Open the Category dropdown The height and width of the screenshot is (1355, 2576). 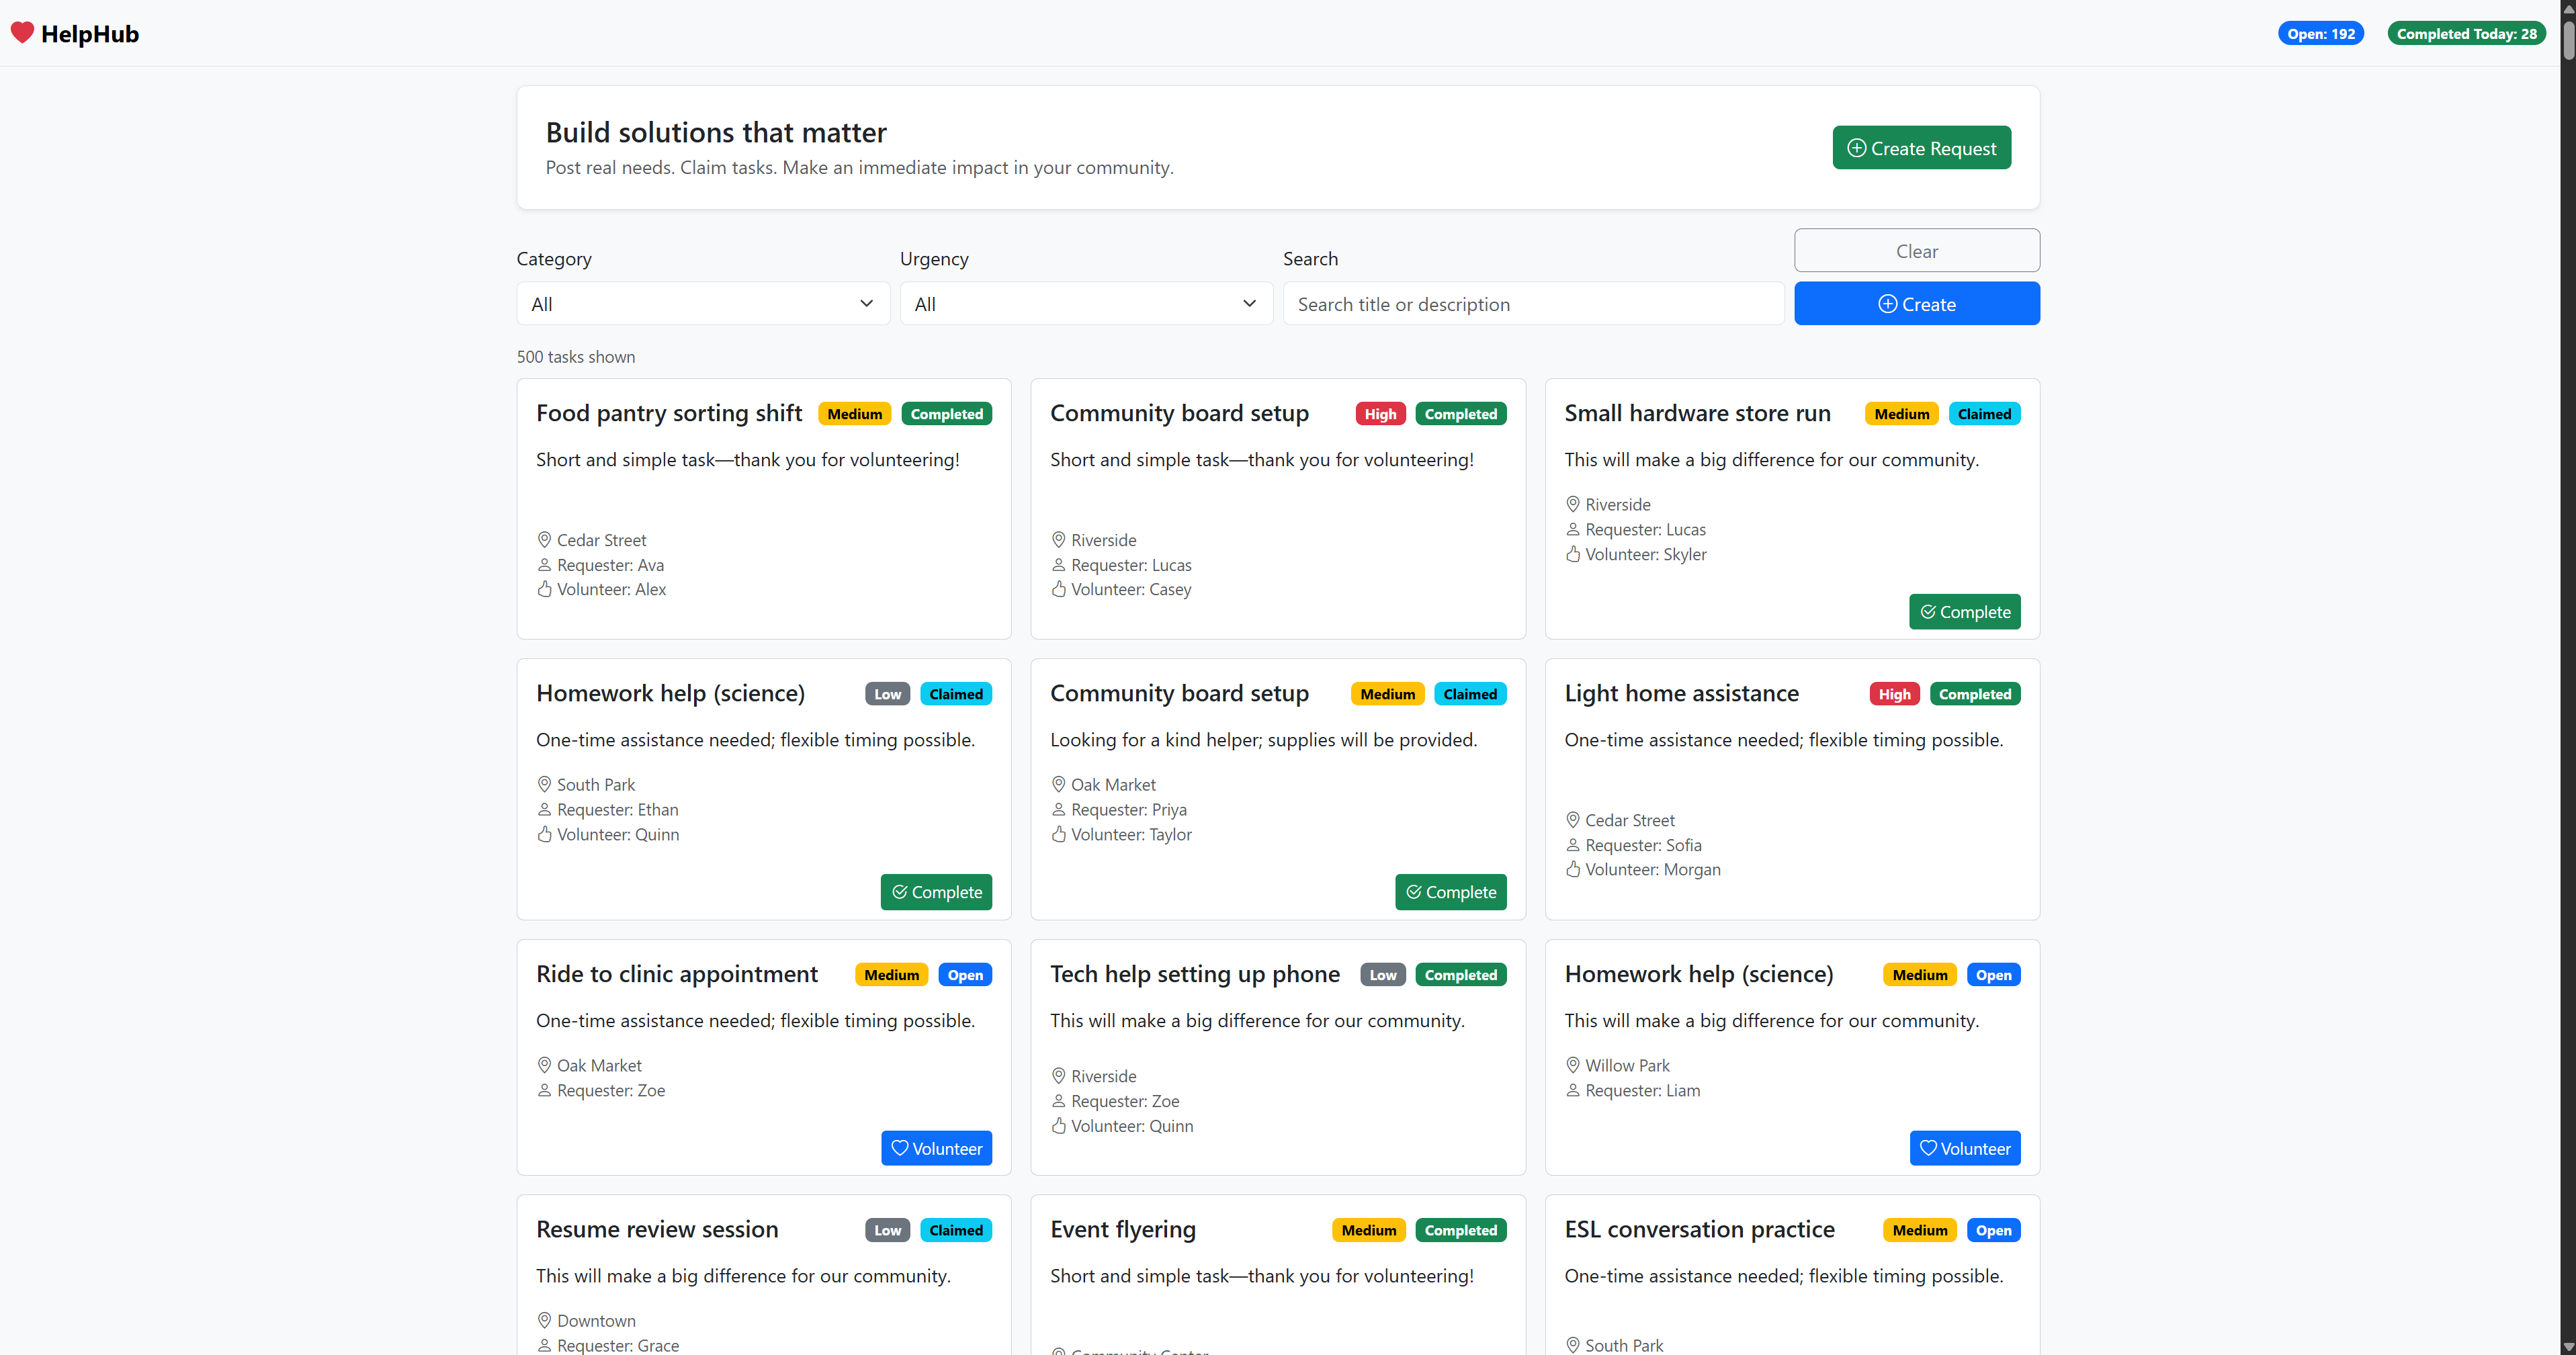tap(702, 304)
